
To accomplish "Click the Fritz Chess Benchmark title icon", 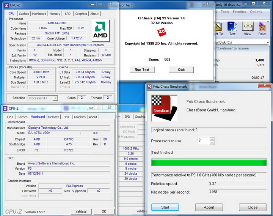I will pyautogui.click(x=149, y=87).
